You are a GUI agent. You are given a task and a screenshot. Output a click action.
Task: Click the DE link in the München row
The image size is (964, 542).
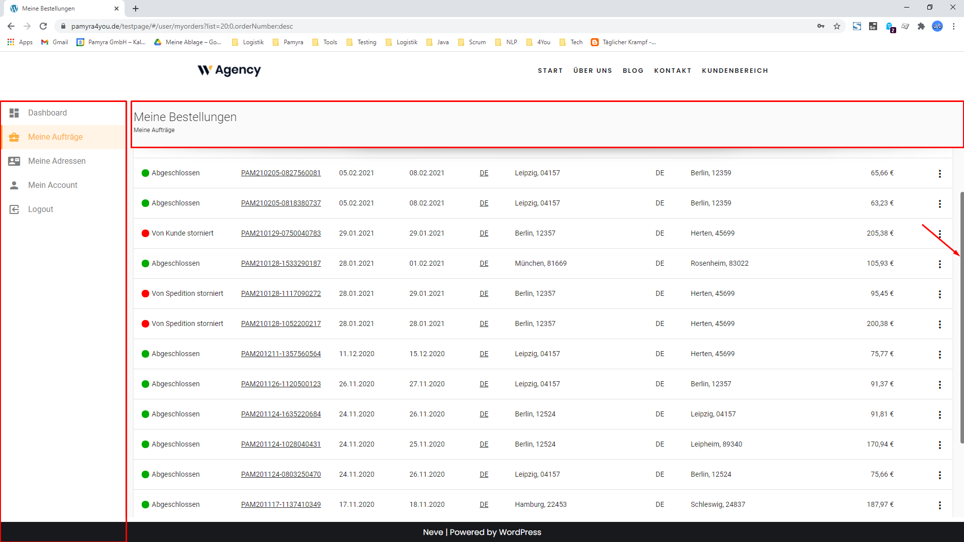pos(484,263)
